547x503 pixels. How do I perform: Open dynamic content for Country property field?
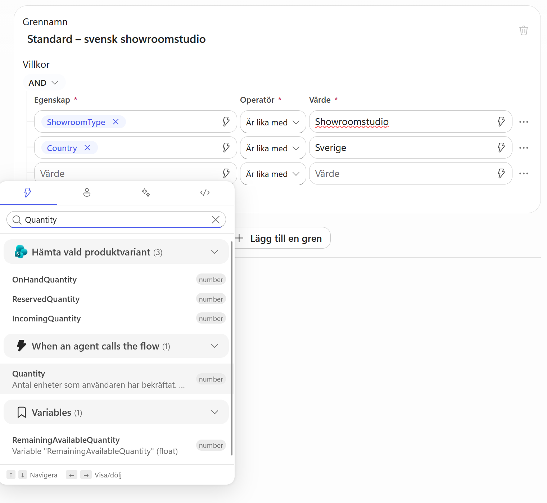point(226,148)
